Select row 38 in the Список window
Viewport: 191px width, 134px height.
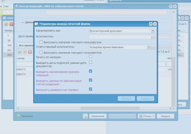[8, 41]
